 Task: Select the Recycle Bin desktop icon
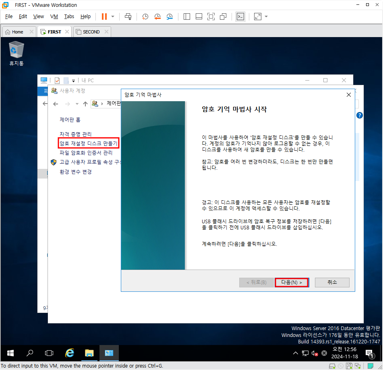pos(17,54)
